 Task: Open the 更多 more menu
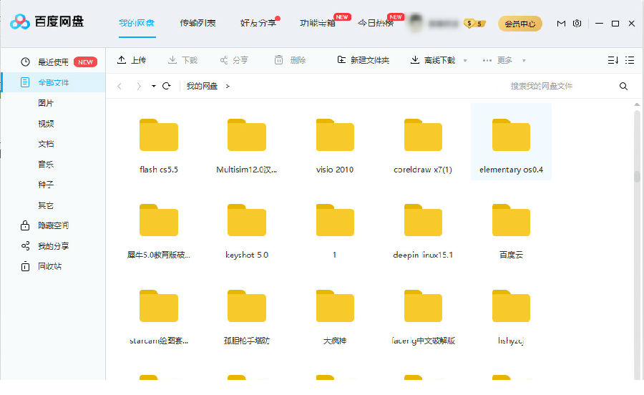(x=497, y=60)
